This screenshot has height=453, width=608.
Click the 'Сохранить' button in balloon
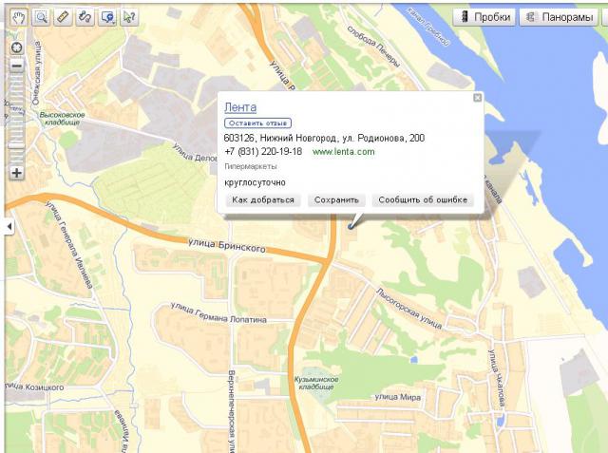tap(336, 200)
